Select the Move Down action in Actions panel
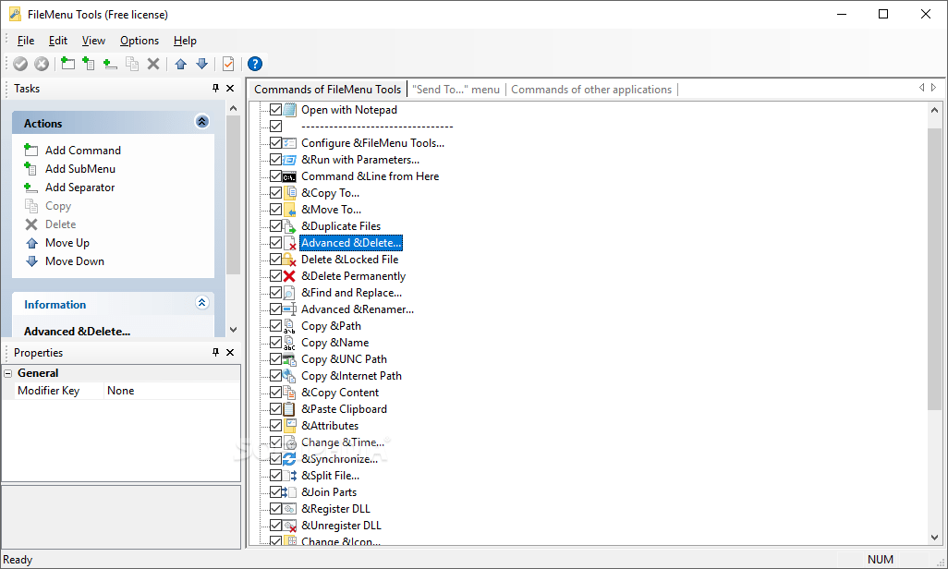The image size is (948, 569). [x=76, y=260]
